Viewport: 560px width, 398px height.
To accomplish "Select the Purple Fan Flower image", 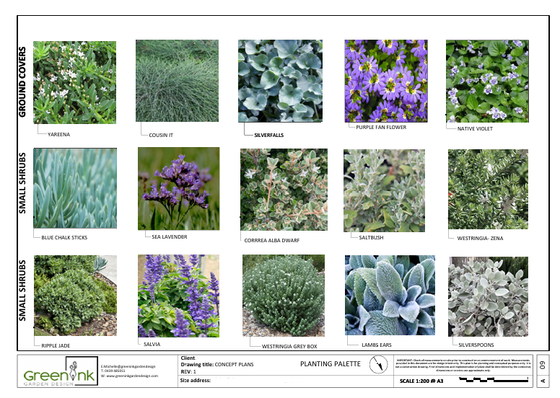I will tap(385, 80).
